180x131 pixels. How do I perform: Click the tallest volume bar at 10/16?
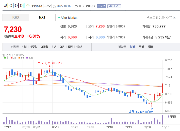click(162, 119)
